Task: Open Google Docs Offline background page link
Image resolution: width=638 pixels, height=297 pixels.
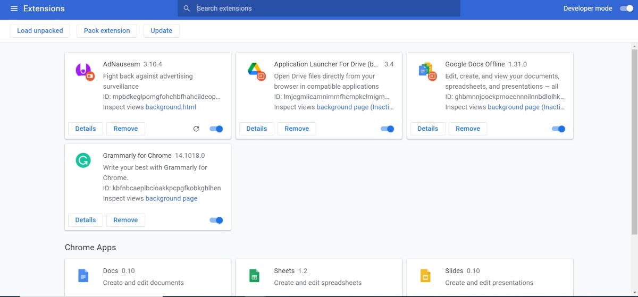Action: [527, 107]
